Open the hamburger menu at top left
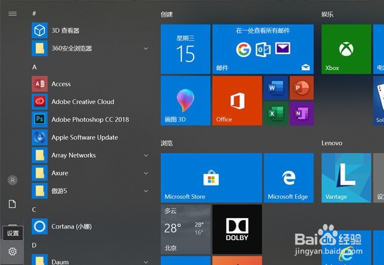Viewport: 384px width, 265px height. (x=13, y=14)
